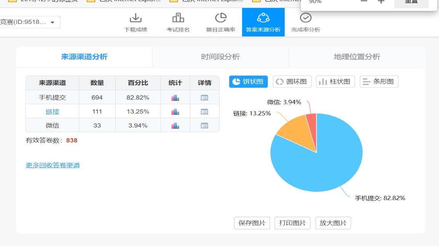Switch chart type to 条形图
Screen dimensions: 439x246
379,82
